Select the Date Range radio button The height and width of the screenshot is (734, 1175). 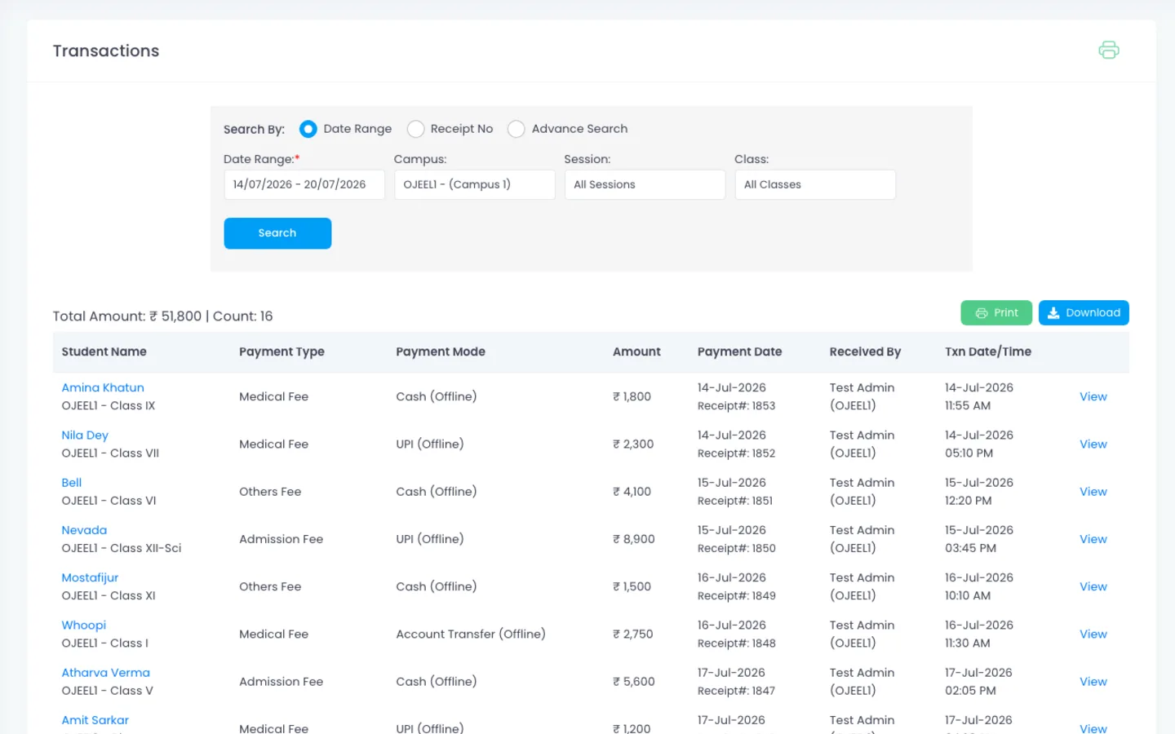(308, 129)
